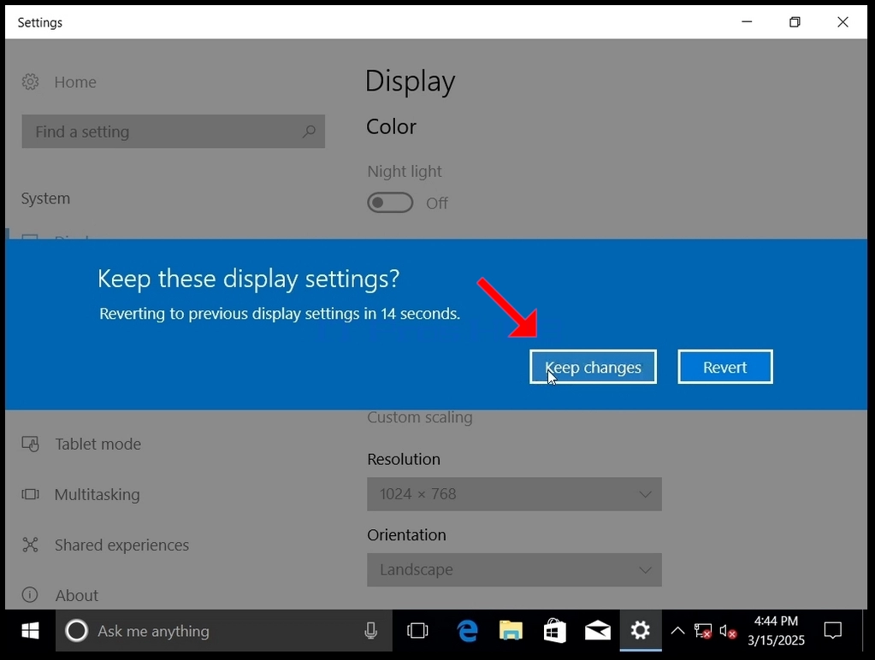The image size is (875, 660).
Task: Click the Multitasking icon
Action: point(30,494)
